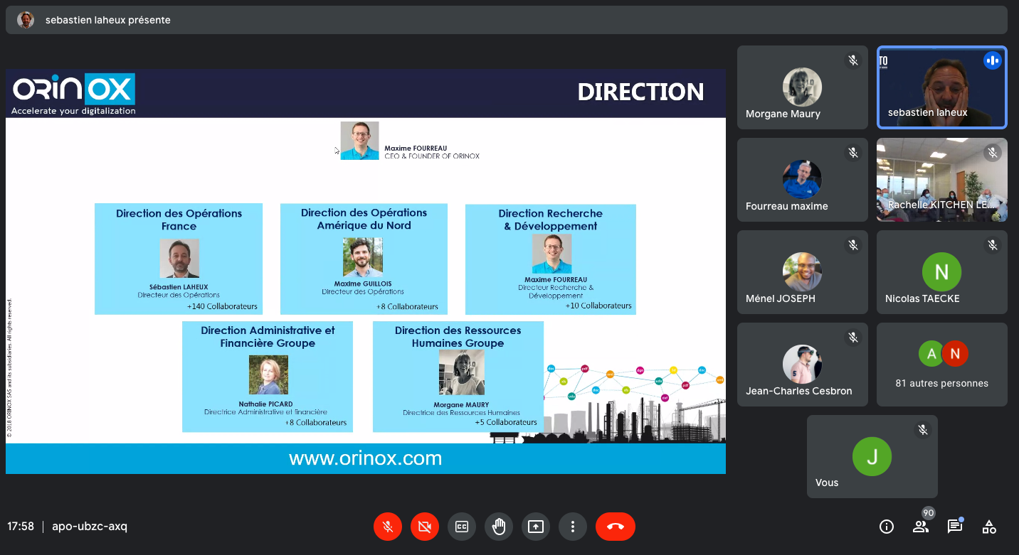
Task: Select the Jean-Charles Cesbron participant tile
Action: (x=803, y=365)
